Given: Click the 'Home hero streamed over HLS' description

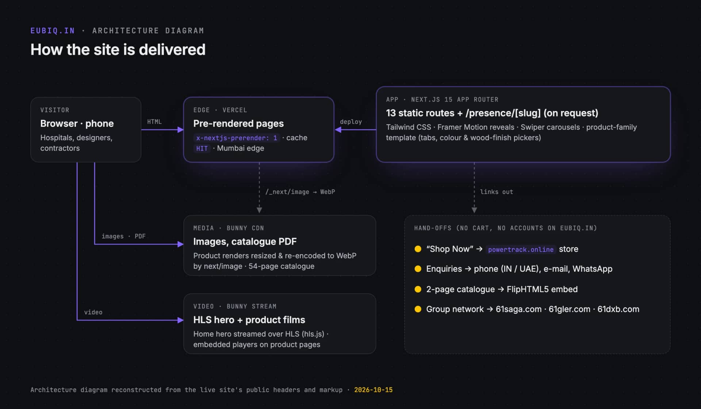Looking at the screenshot, I should [x=261, y=339].
